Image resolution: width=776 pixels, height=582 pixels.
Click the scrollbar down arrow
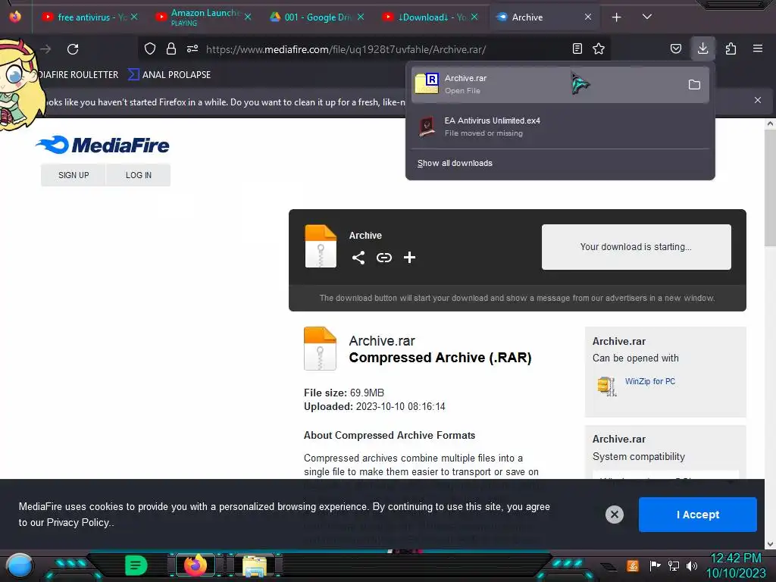coord(770,544)
